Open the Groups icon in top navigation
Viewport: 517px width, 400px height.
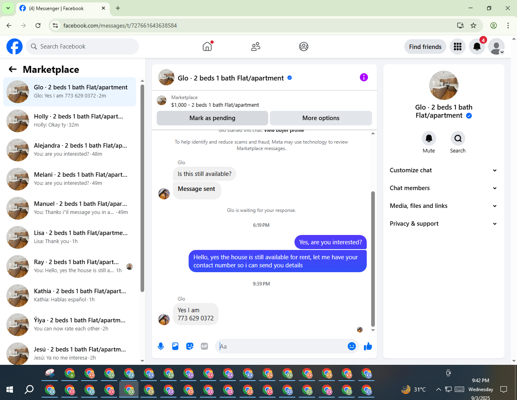(304, 47)
